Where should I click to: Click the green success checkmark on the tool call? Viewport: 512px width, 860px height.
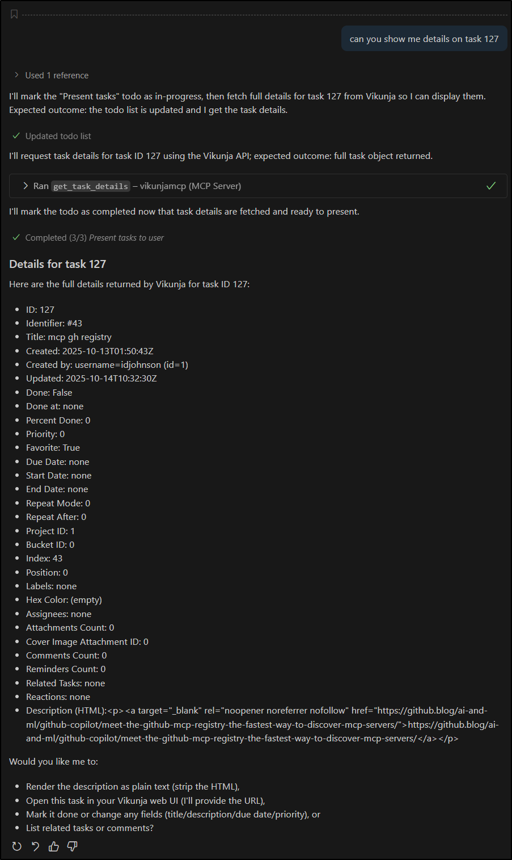pyautogui.click(x=491, y=186)
